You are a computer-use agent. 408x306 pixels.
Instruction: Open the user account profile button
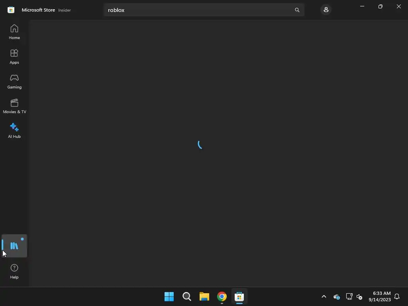(x=326, y=10)
